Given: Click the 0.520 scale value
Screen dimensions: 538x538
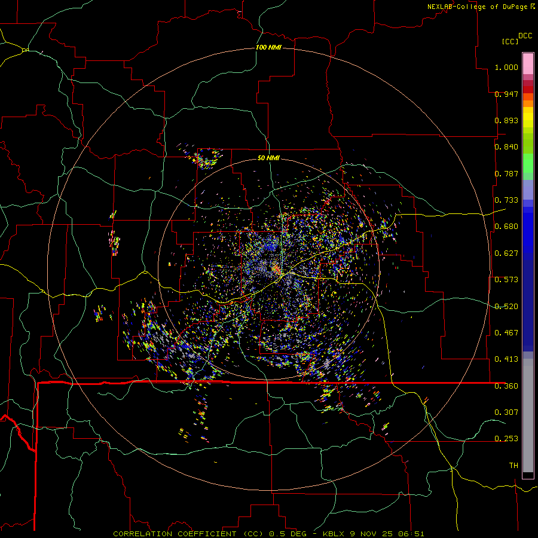Looking at the screenshot, I should (x=506, y=307).
